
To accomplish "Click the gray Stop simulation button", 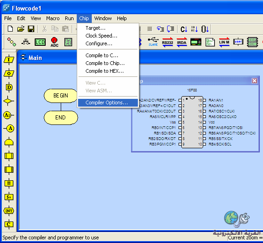I will tap(150, 29).
